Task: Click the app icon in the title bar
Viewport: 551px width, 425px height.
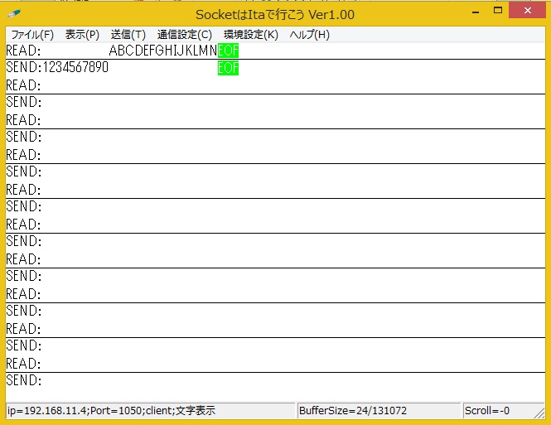Action: 15,14
